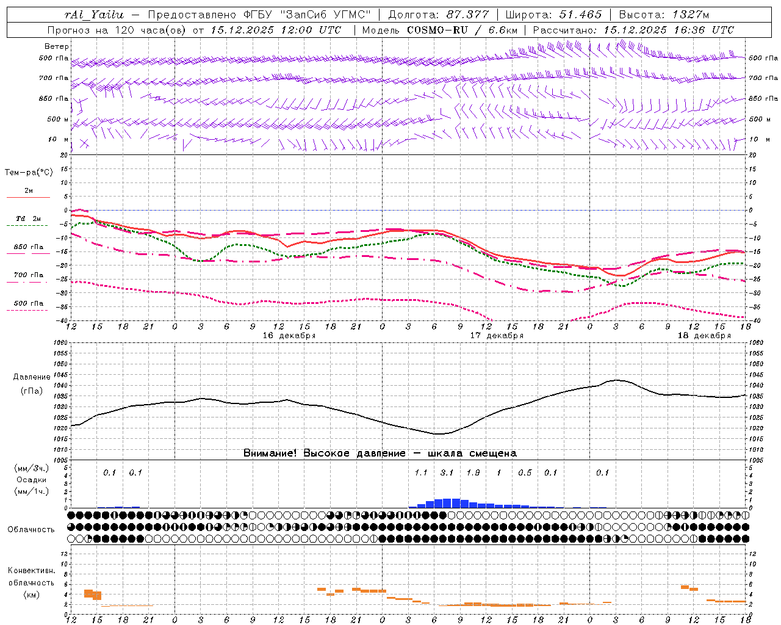Click '10 м' label left of wind panel
This screenshot has width=781, height=625.
click(58, 139)
